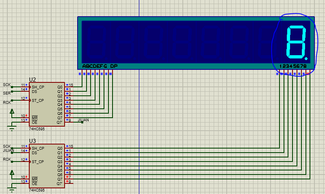Click the JILIAN label on U2 Q7' output
325x194 pixels.
point(83,120)
